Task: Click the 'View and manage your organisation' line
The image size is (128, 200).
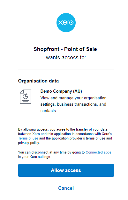Action: click(73, 98)
